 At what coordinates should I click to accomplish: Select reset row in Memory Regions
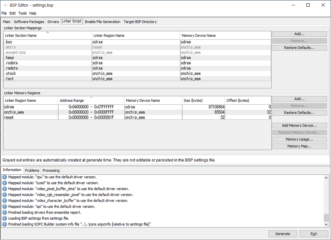[x=137, y=117]
